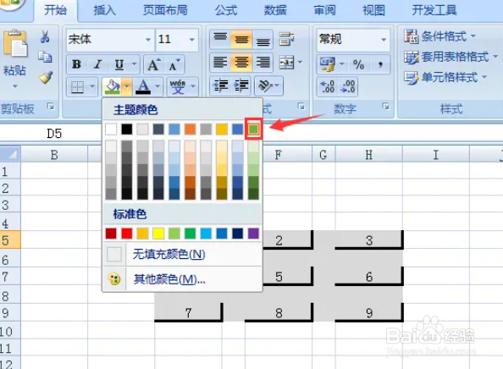Click the Paste clipboard icon
The image size is (503, 369).
point(15,43)
